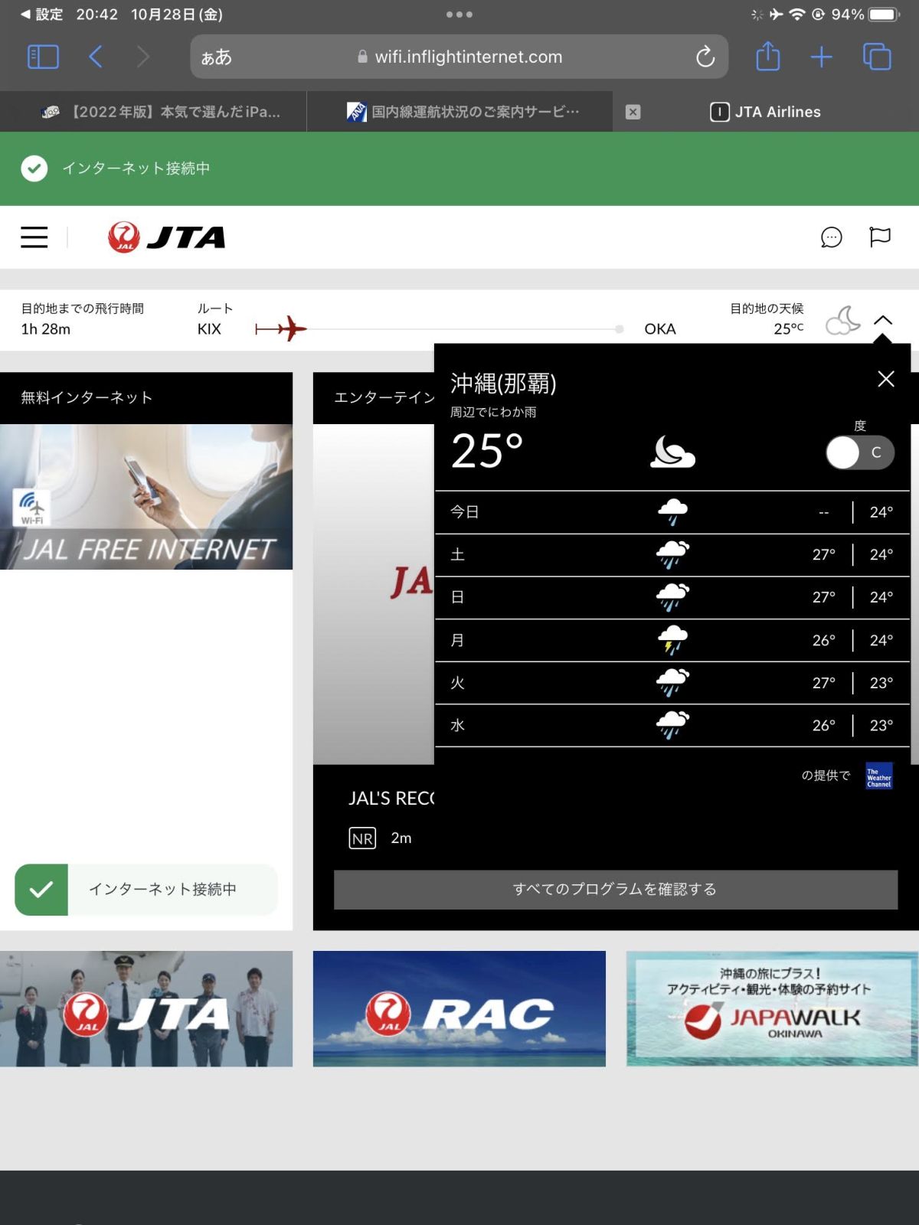Go back with the Safari back arrow
The height and width of the screenshot is (1225, 919).
tap(96, 57)
